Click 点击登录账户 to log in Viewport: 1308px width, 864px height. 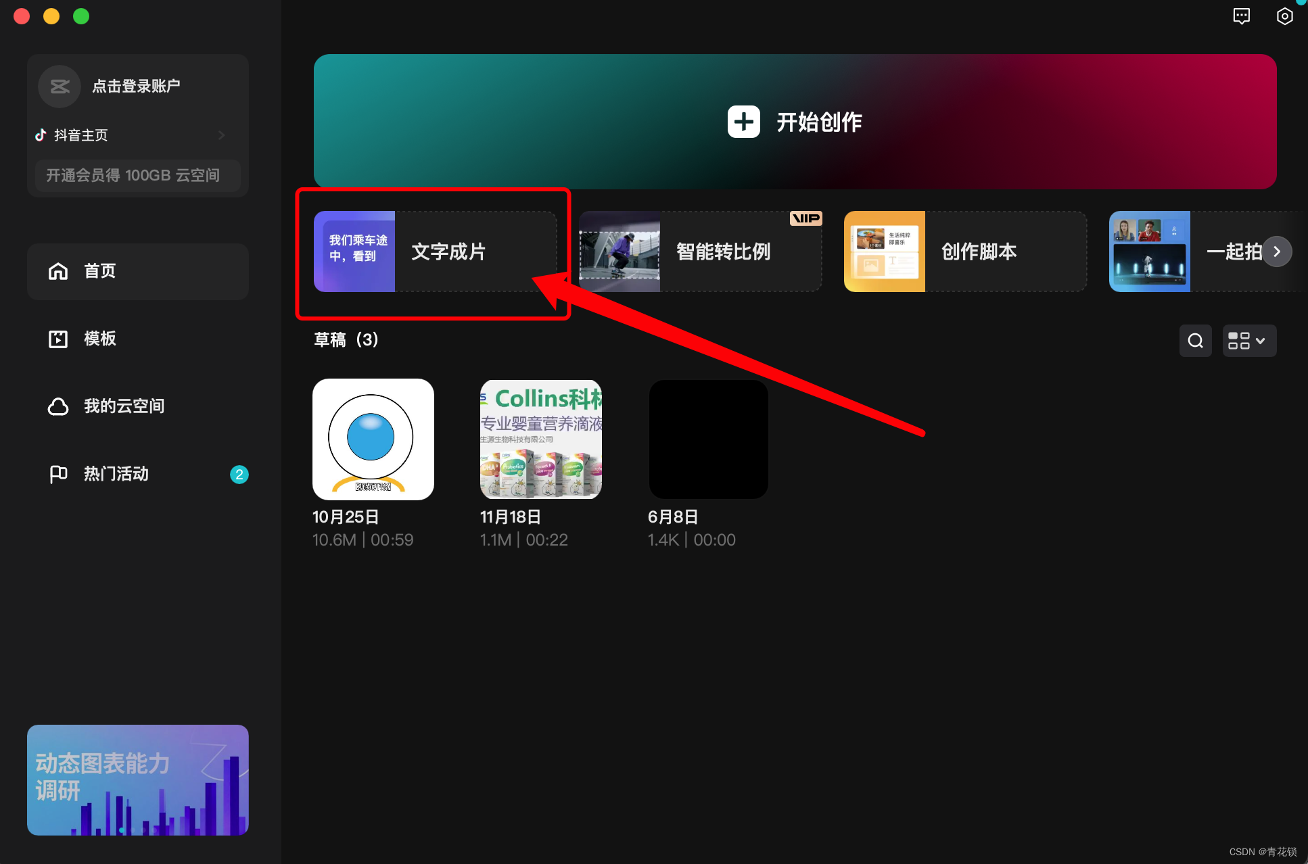coord(136,87)
